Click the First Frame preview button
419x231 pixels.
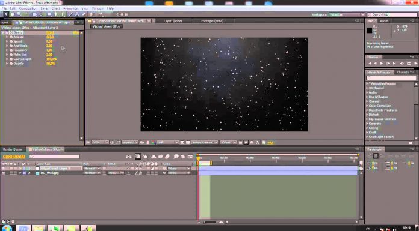(x=369, y=64)
